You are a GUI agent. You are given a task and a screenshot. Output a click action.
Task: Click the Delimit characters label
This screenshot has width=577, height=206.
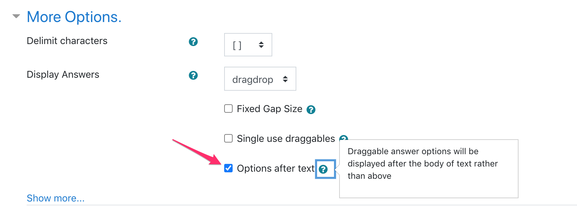click(x=67, y=41)
